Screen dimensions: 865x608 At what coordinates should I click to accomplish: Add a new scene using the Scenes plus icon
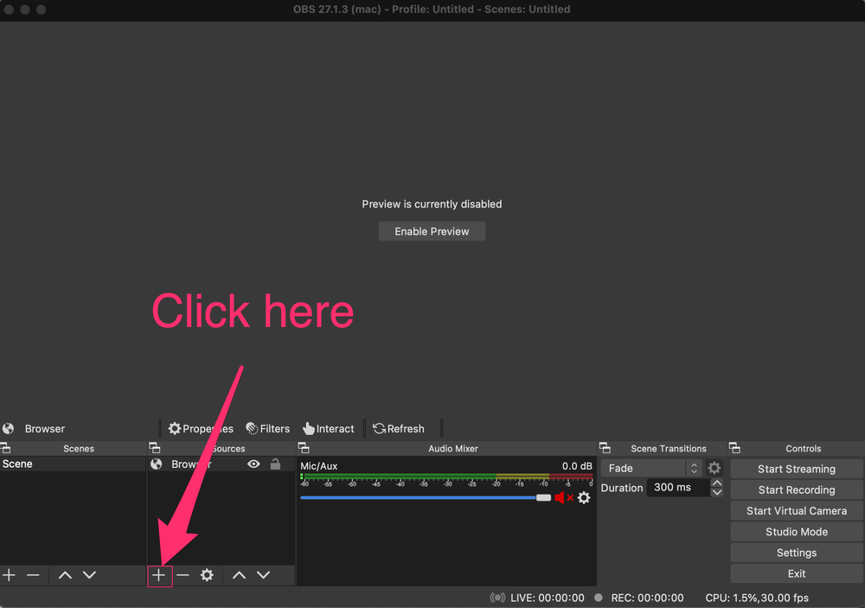coord(9,574)
